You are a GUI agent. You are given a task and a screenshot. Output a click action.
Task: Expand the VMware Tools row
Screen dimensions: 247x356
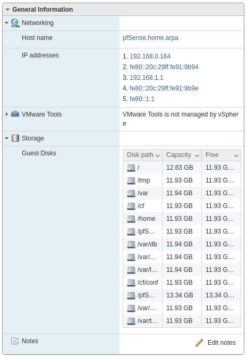pyautogui.click(x=7, y=114)
